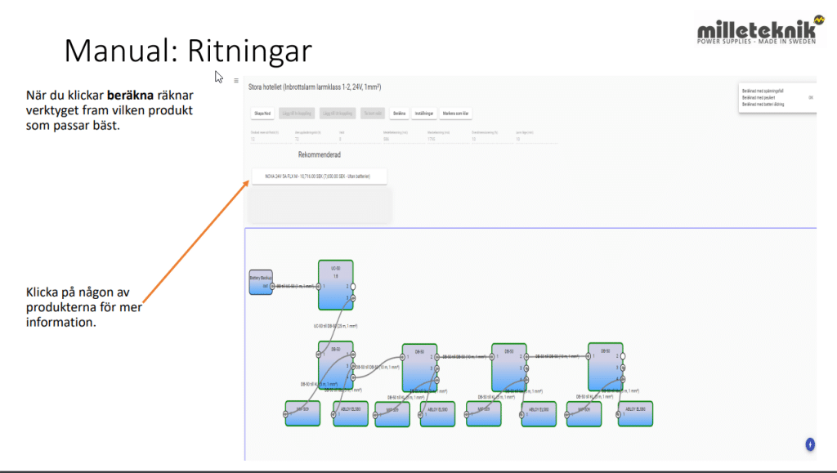Click the round blue floating button bottom-right

[x=810, y=444]
